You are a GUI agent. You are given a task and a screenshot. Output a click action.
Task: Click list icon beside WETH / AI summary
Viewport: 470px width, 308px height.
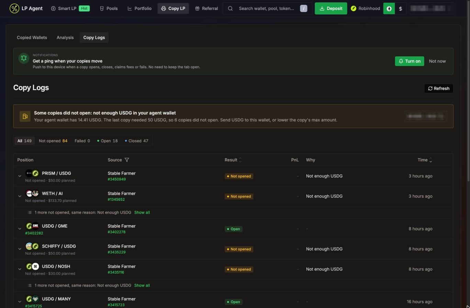pos(30,212)
